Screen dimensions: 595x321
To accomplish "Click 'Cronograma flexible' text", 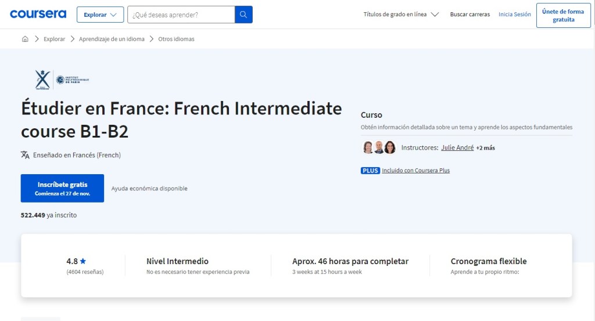I will (x=489, y=261).
